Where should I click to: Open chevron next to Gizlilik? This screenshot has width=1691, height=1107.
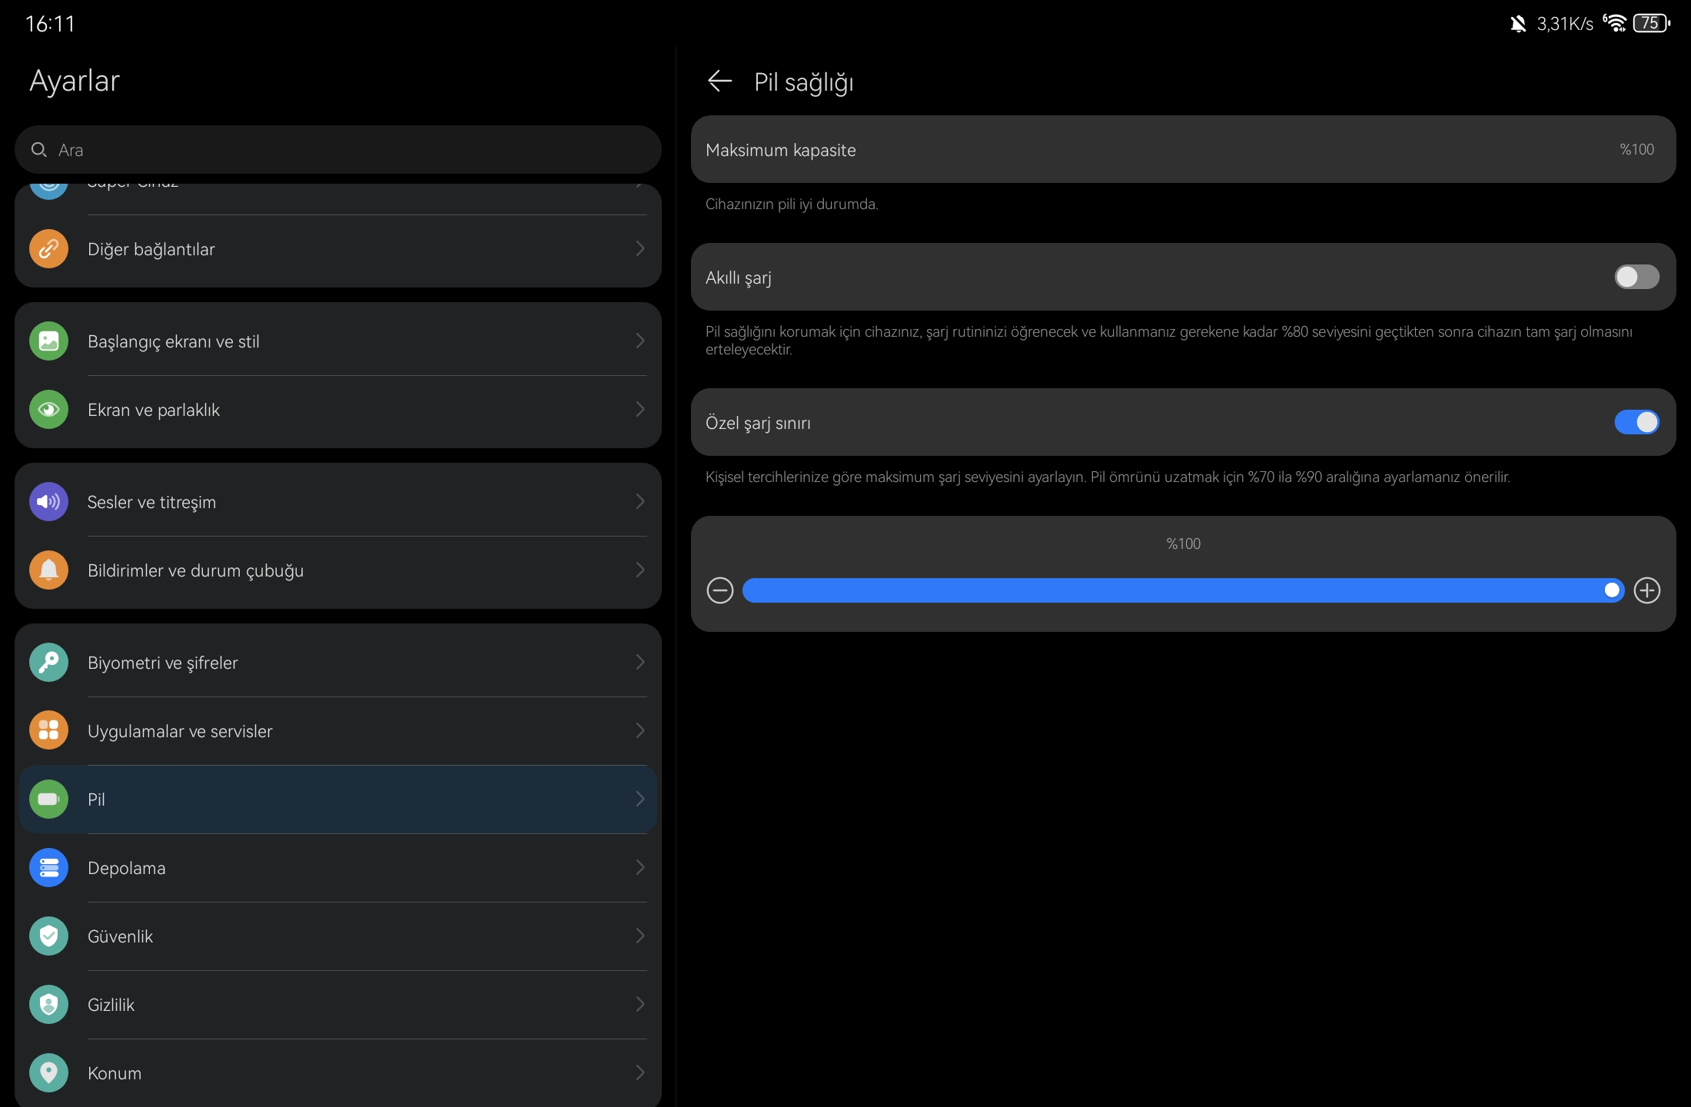(x=640, y=1004)
